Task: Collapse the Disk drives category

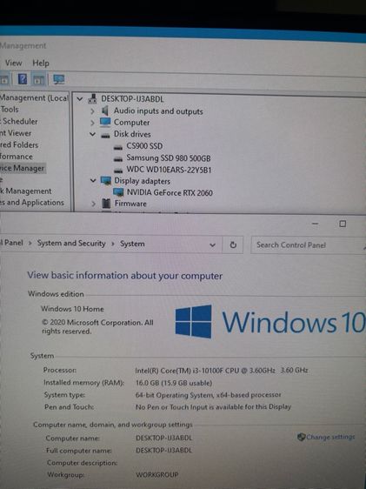Action: click(x=92, y=134)
